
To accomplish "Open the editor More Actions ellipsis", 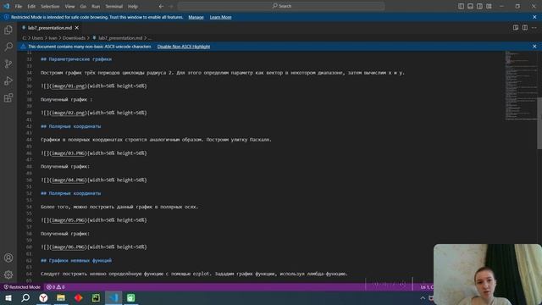I will click(534, 28).
